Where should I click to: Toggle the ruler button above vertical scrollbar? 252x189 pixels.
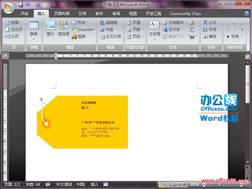[247, 56]
